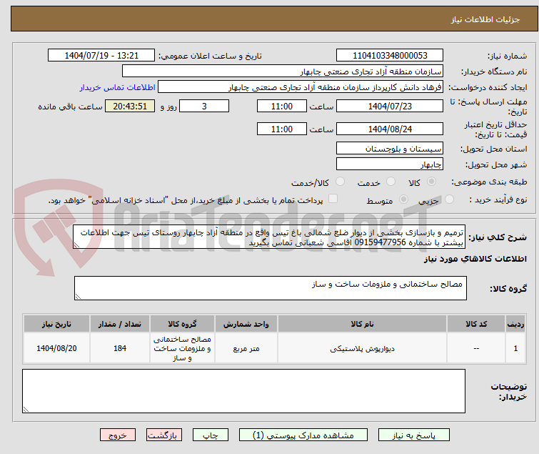Screen dimensions: 539x454
Task: Select the کالا radio button
Action: (x=432, y=182)
